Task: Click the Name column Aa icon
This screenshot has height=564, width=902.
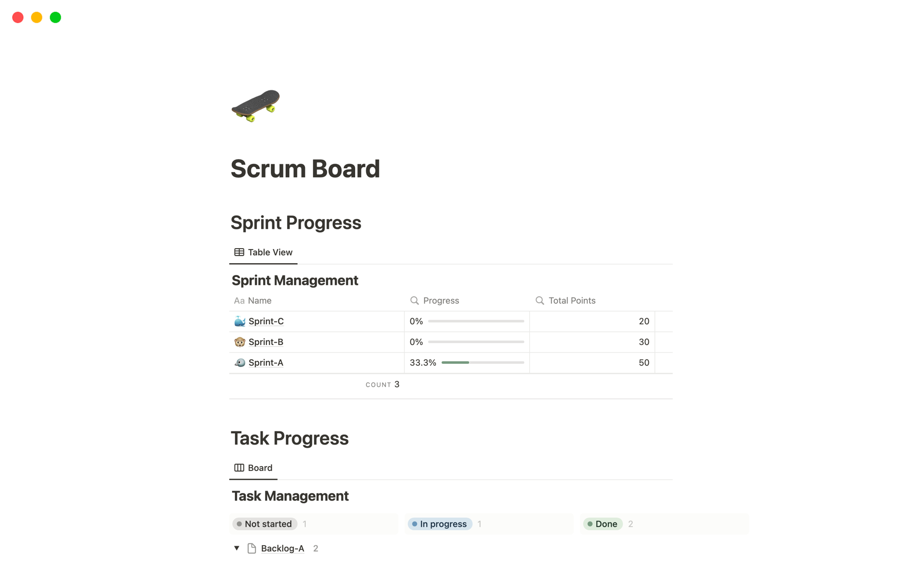Action: [239, 301]
